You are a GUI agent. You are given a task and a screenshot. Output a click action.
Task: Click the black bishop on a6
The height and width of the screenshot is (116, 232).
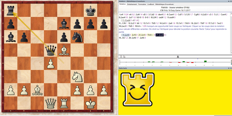click(x=11, y=37)
